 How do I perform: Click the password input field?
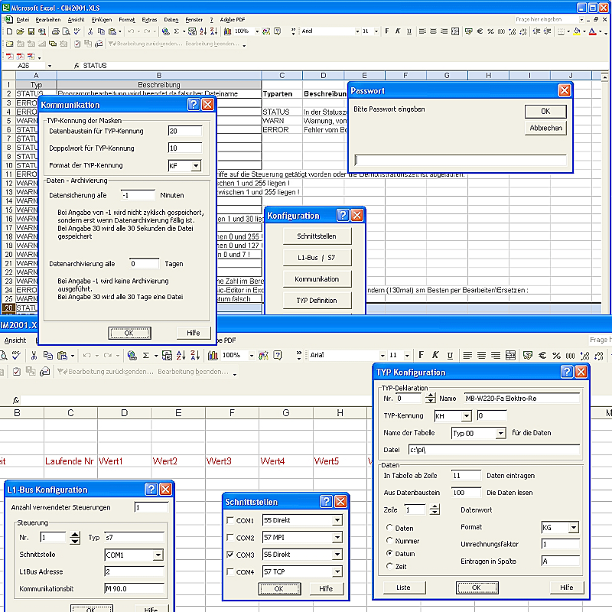(x=461, y=161)
